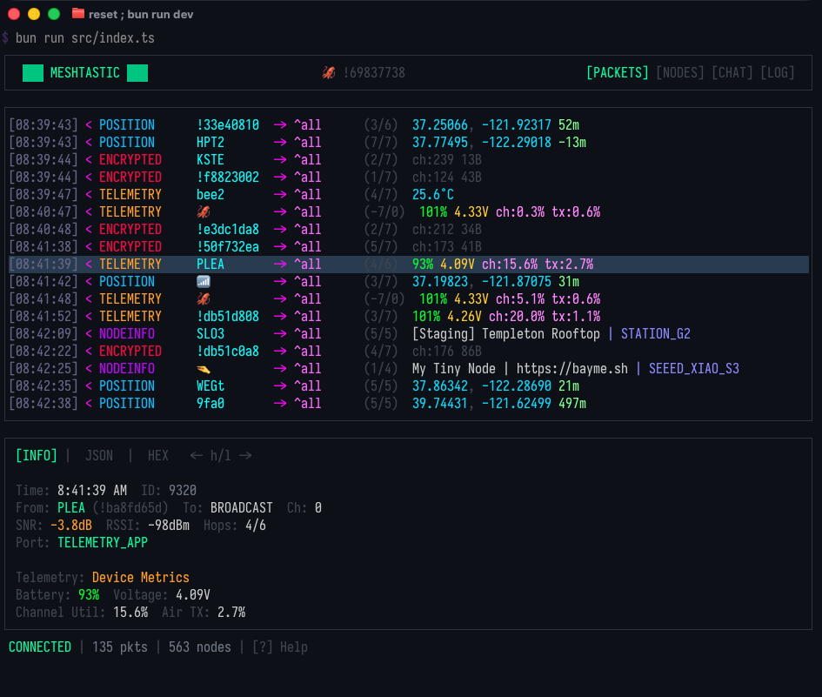Switch the detail view to JSON
This screenshot has width=822, height=697.
(x=99, y=455)
